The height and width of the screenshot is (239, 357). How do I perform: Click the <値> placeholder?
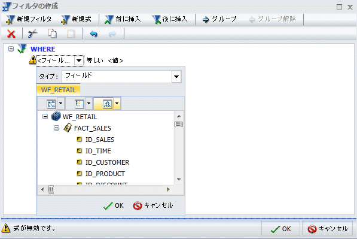[x=115, y=60]
